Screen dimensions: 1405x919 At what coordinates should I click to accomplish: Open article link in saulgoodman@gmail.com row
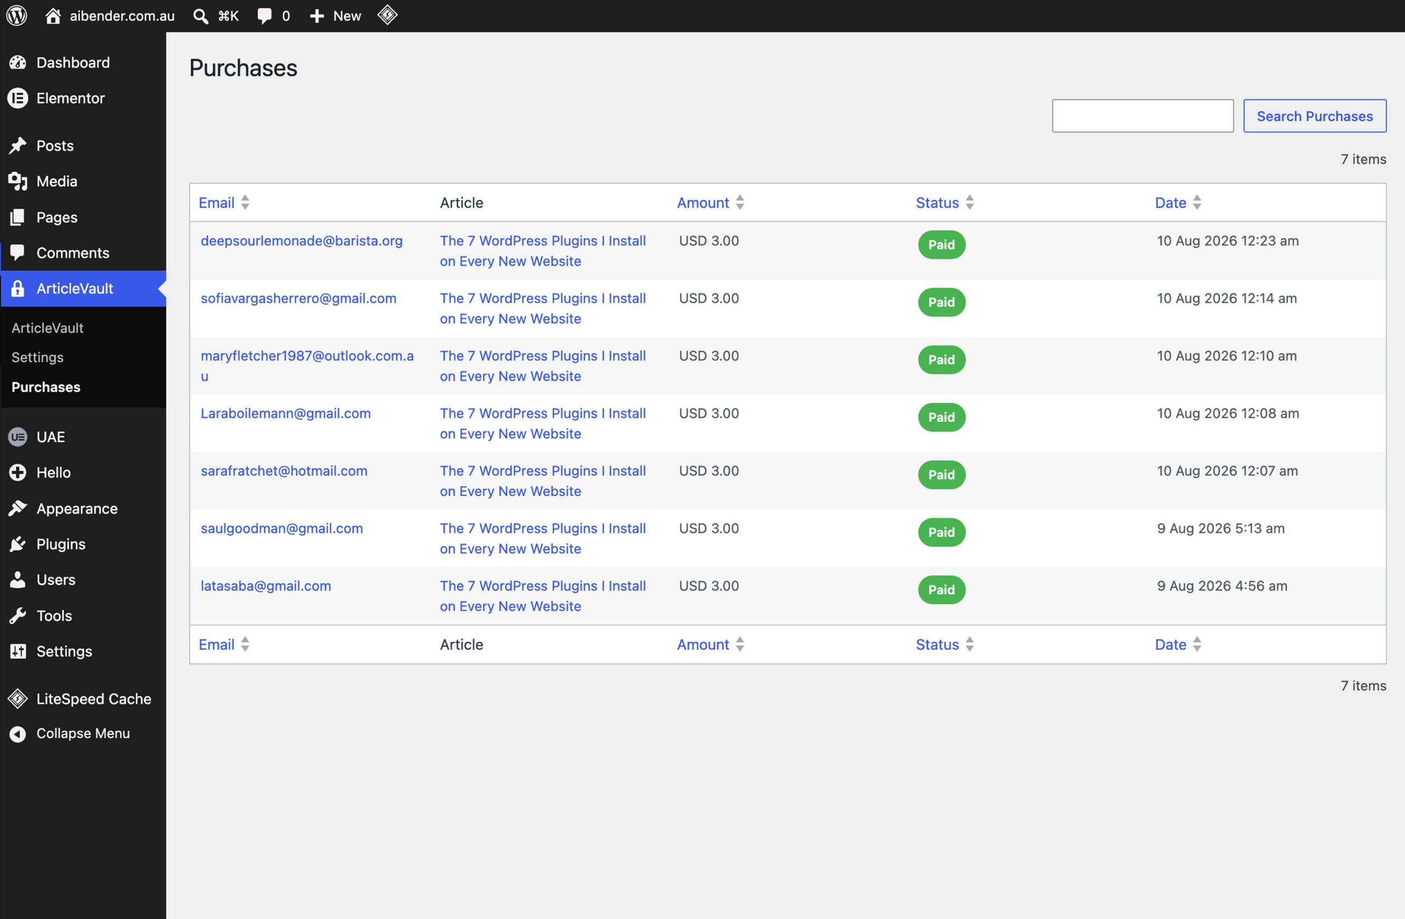(543, 538)
